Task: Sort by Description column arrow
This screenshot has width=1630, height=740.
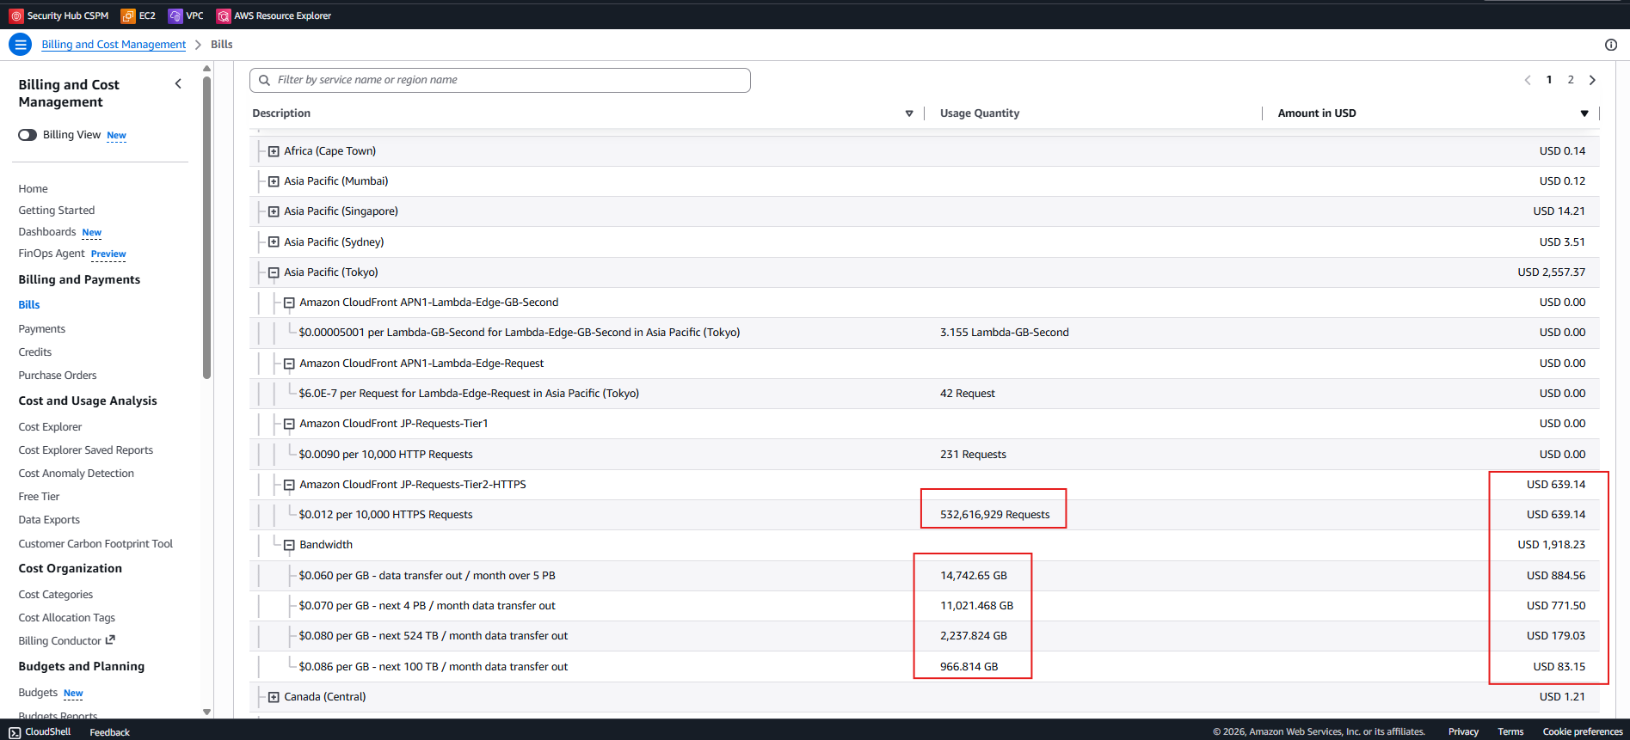Action: [x=909, y=113]
